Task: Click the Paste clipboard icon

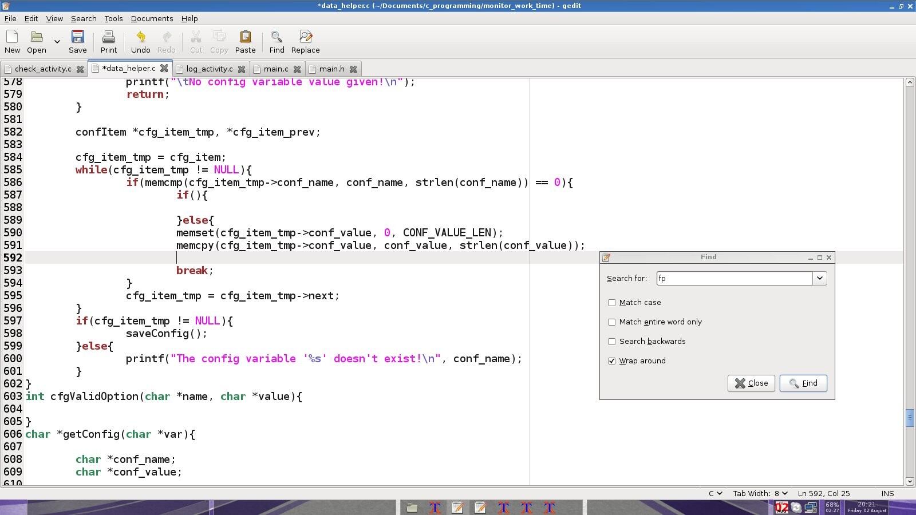Action: pyautogui.click(x=245, y=38)
